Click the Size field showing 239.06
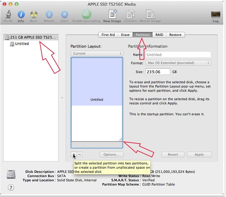This screenshot has height=197, width=226. tap(158, 72)
